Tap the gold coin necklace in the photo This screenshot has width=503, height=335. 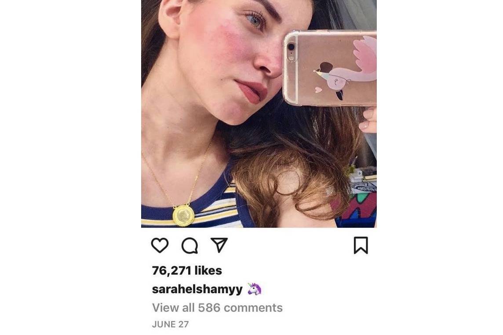coord(183,215)
